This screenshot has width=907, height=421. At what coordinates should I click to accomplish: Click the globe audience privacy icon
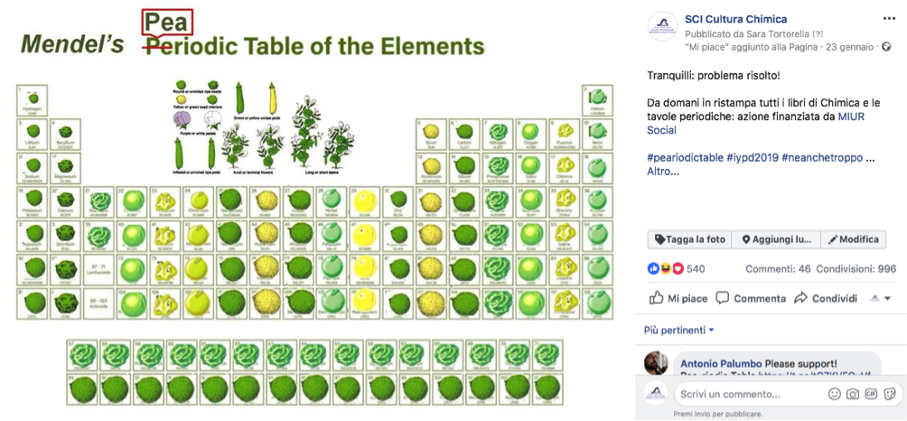(887, 46)
